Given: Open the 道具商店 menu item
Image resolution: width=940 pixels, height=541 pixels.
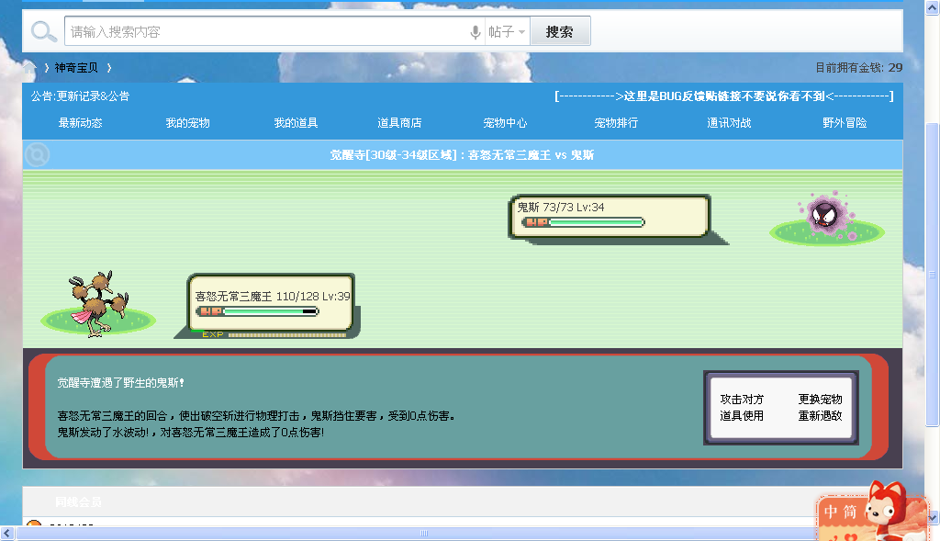Looking at the screenshot, I should [399, 123].
